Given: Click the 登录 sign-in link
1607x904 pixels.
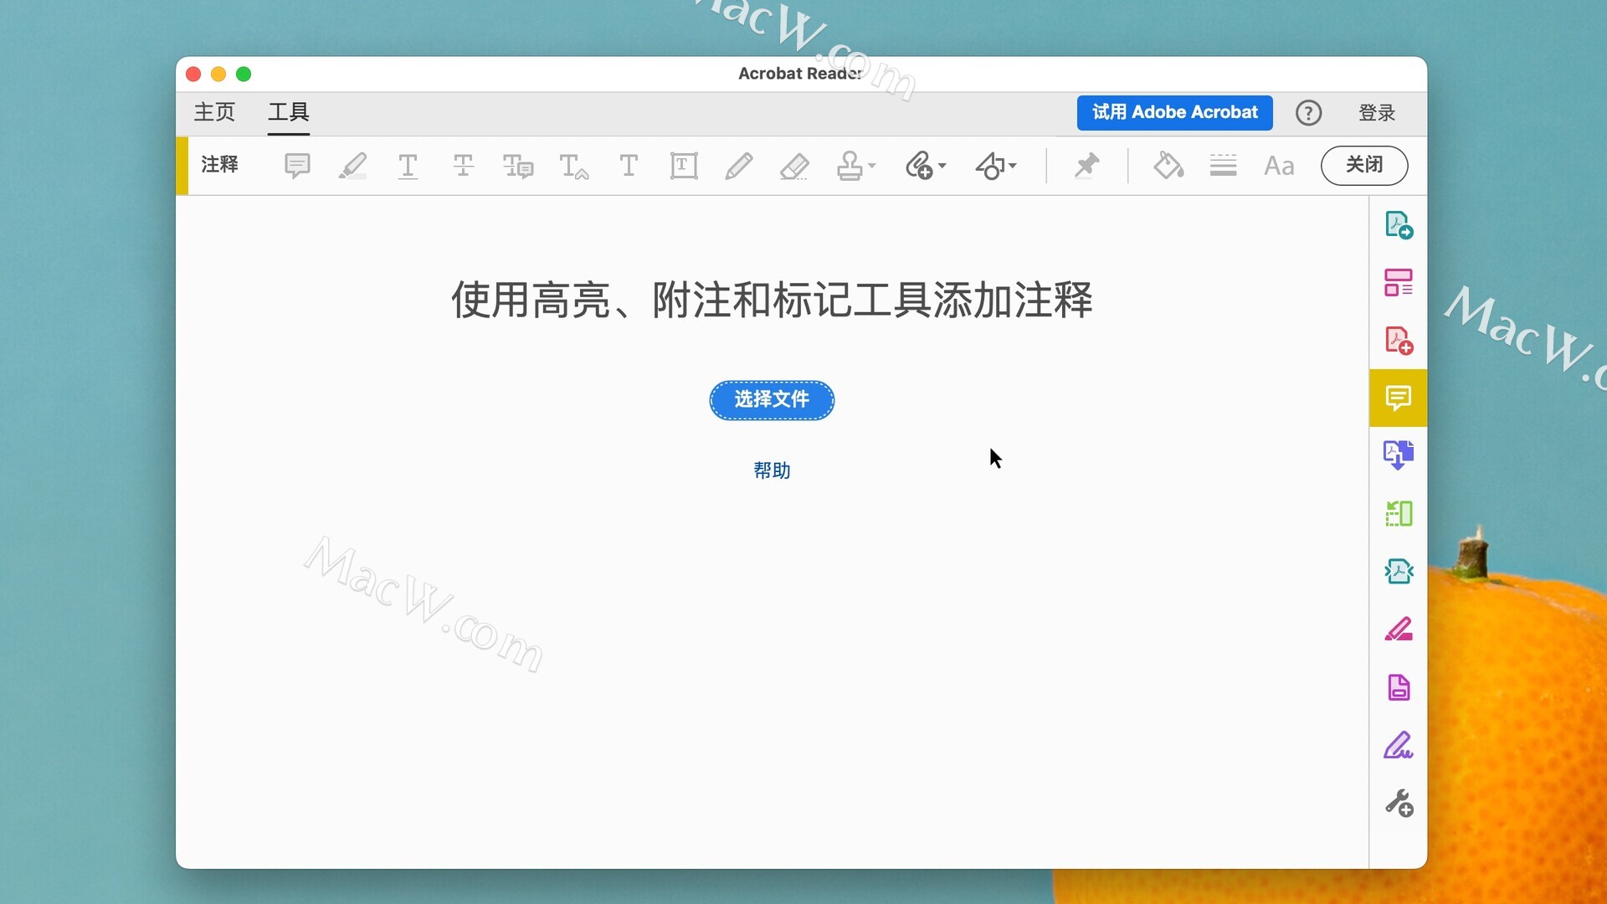Looking at the screenshot, I should [x=1377, y=113].
